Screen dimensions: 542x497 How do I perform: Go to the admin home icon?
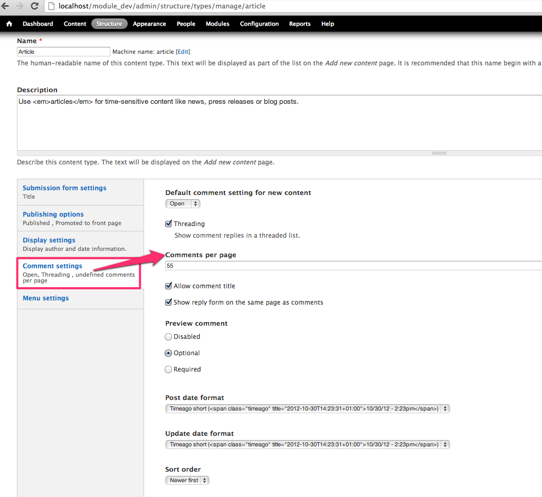click(9, 24)
